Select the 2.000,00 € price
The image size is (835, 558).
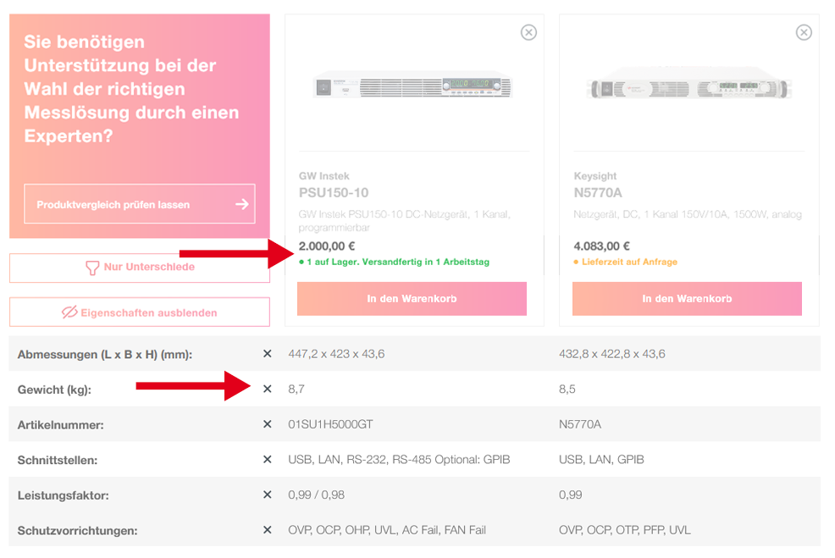(x=326, y=246)
